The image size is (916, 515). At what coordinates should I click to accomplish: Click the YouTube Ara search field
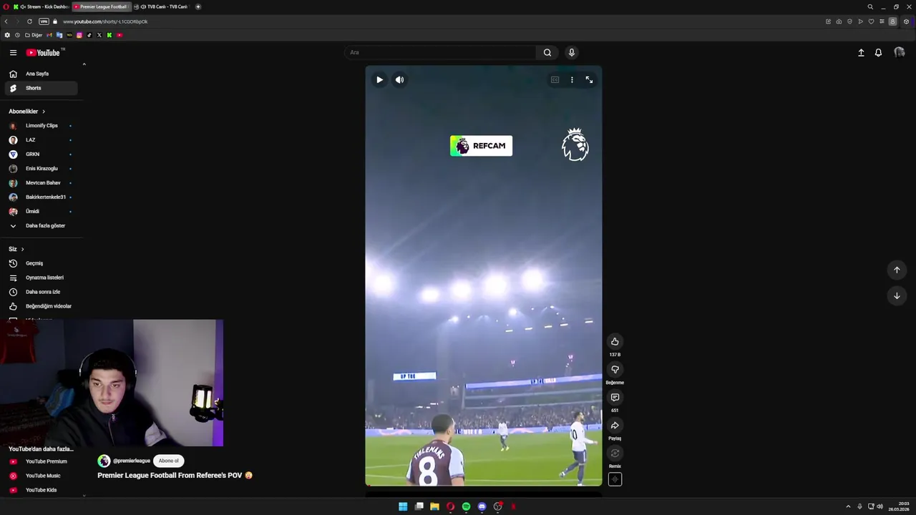(x=440, y=52)
